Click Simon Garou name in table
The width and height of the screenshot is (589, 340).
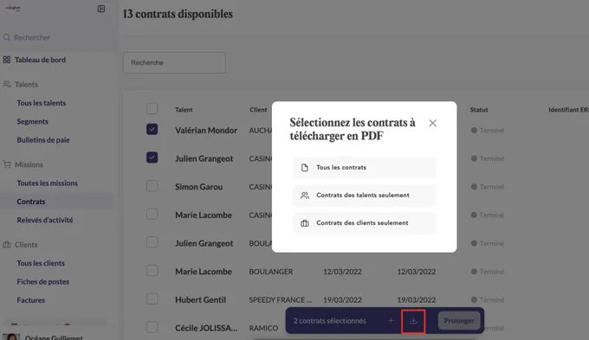tap(198, 187)
